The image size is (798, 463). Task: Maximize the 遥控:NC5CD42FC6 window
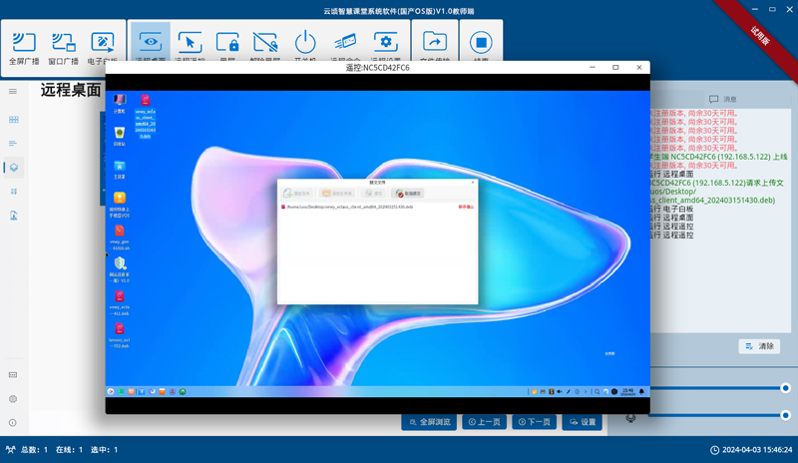615,67
